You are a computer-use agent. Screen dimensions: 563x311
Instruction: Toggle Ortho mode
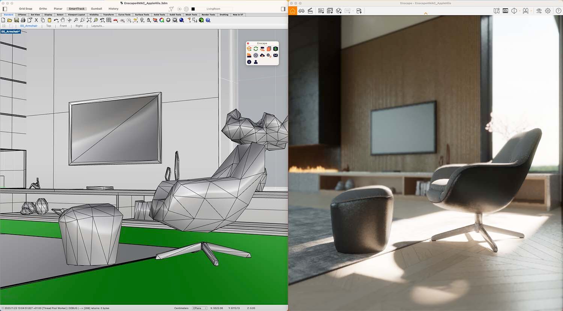pos(43,9)
